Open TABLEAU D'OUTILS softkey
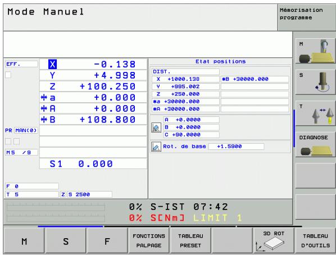 click(x=315, y=240)
